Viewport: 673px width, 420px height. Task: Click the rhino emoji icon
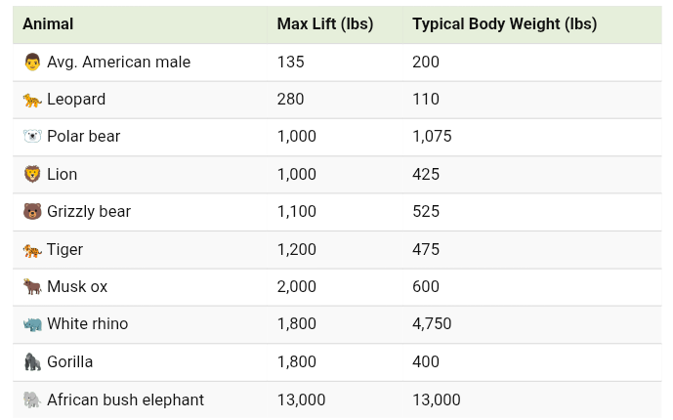coord(32,324)
